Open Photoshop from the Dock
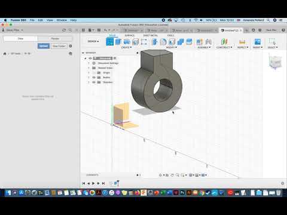The width and height of the screenshot is (287, 215). click(182, 192)
